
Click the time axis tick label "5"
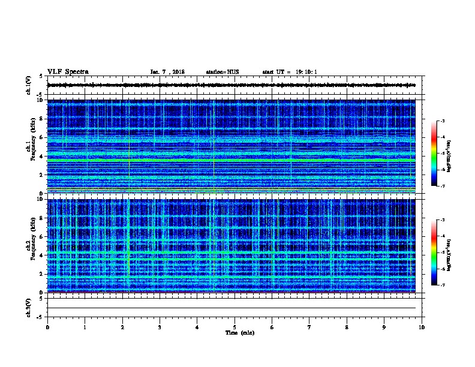[x=235, y=327]
